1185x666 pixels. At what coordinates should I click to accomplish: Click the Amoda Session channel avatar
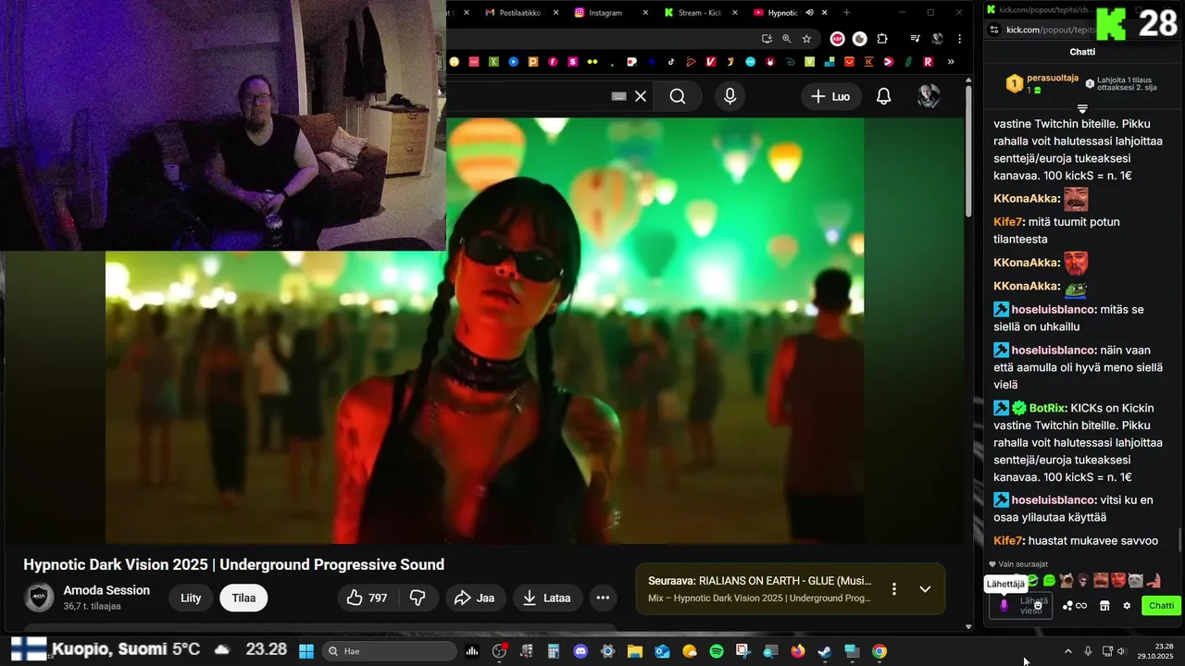click(39, 598)
